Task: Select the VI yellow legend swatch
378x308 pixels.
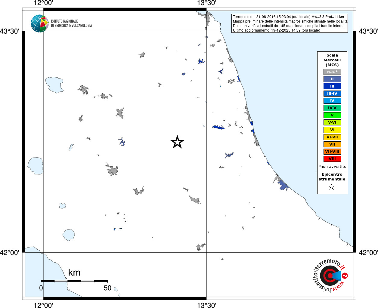Action: (332, 130)
